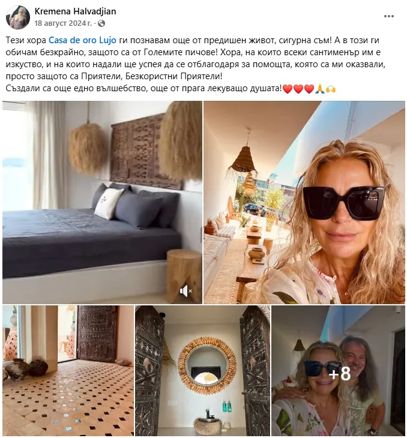407x438 pixels.
Task: Open the tiled floor photo
Action: (x=68, y=371)
